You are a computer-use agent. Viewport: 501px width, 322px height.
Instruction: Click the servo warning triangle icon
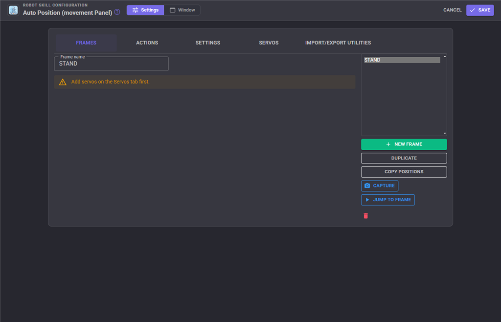pos(63,82)
